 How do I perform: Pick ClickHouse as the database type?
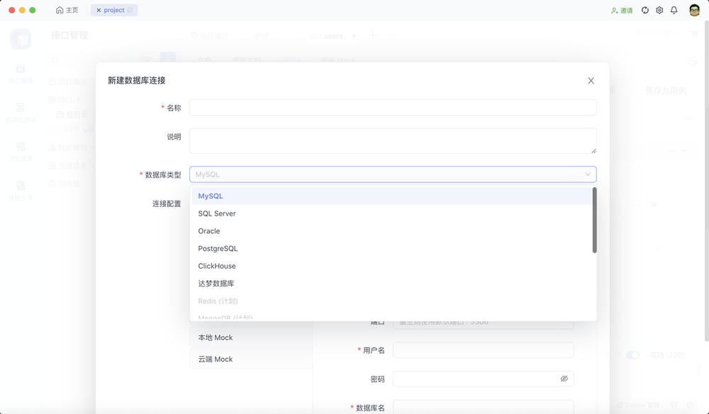tap(217, 266)
